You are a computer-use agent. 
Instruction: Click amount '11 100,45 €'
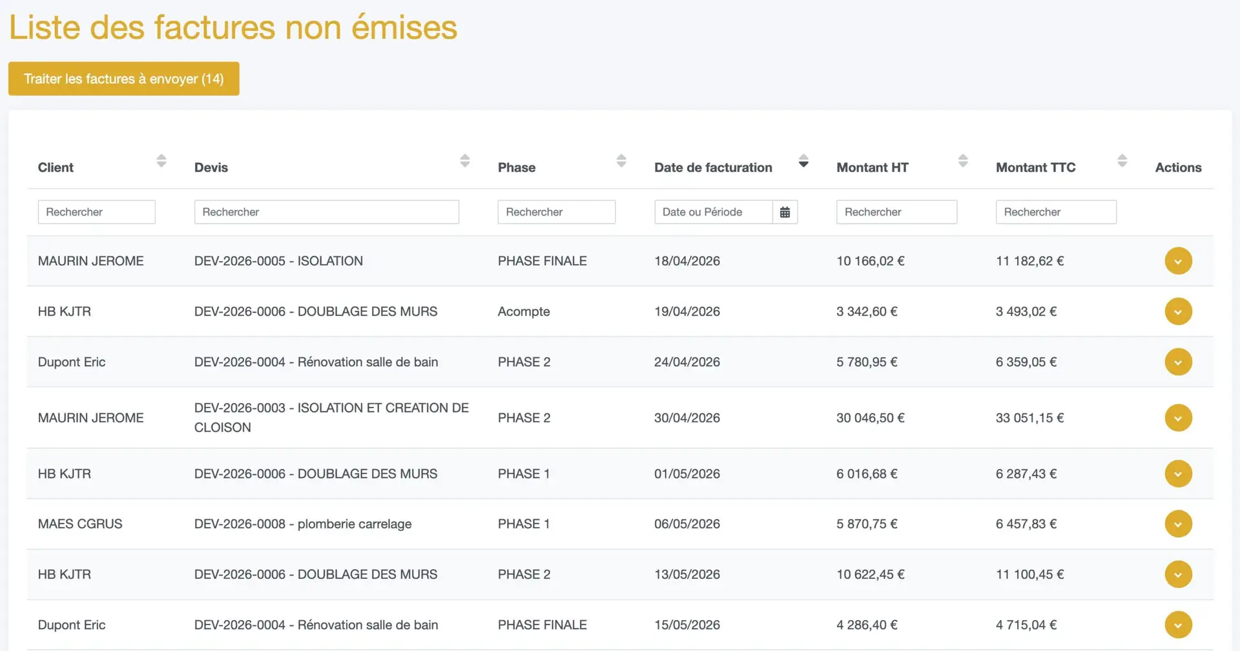1029,574
